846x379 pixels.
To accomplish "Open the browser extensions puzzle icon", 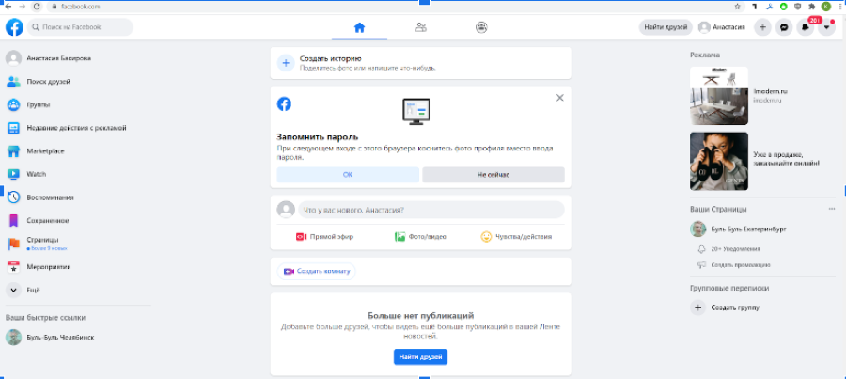I will pos(812,7).
